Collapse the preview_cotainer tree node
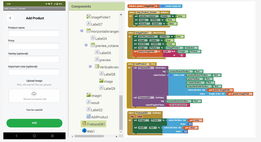Image resolution: width=261 pixels, height=142 pixels. pos(86,45)
